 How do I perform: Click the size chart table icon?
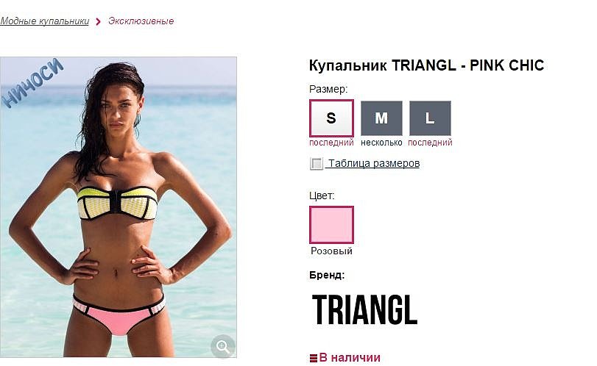316,164
